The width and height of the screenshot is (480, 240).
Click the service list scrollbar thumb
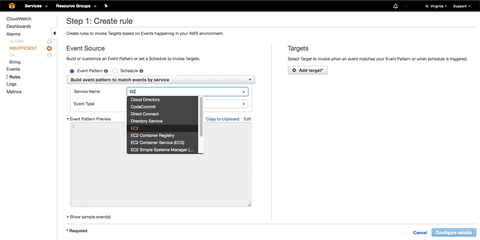[201, 116]
